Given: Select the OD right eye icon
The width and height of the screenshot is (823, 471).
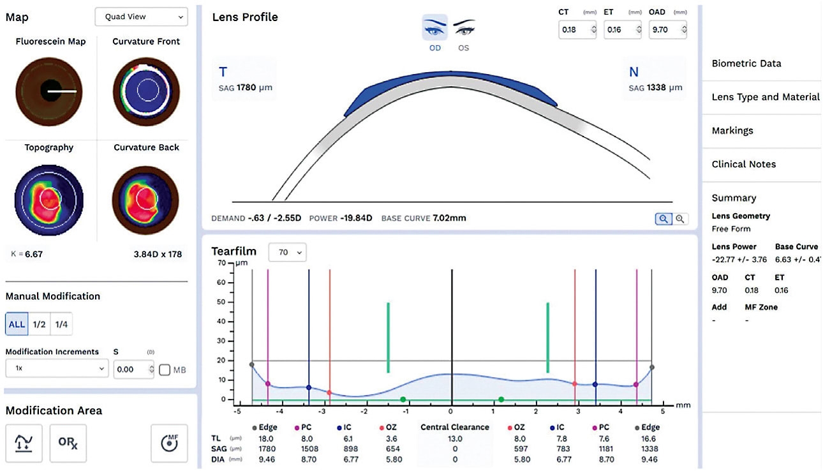Looking at the screenshot, I should point(434,29).
